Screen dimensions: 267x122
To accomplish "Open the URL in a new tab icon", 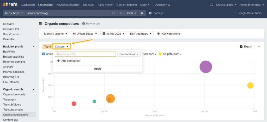I will 114,13.
